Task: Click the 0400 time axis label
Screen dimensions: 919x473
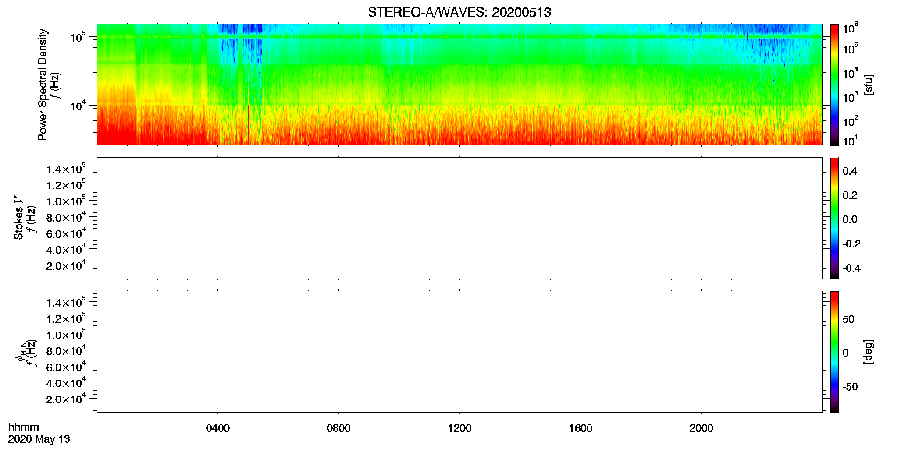Action: pos(218,428)
